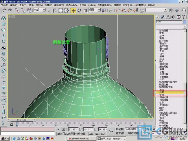
Task: Switch to the Modify command panel tab
Action: tap(163, 17)
